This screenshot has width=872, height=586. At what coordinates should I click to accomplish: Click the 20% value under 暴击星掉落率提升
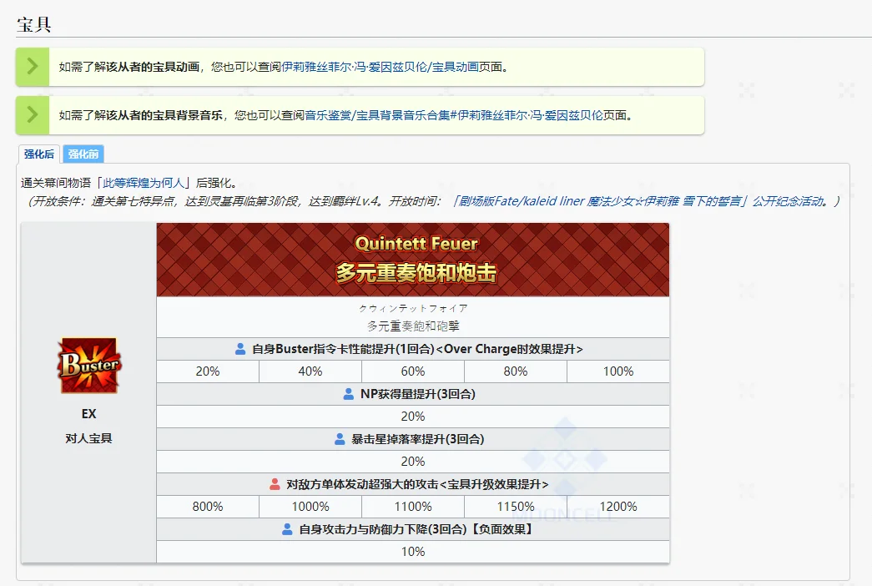point(413,462)
